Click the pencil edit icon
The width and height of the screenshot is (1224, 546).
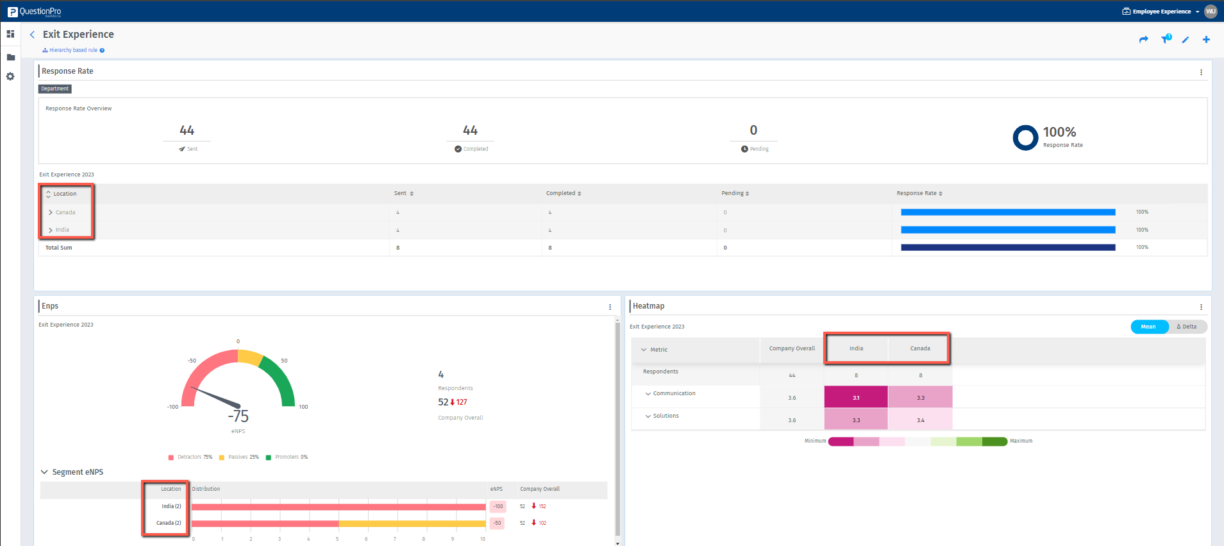coord(1186,40)
